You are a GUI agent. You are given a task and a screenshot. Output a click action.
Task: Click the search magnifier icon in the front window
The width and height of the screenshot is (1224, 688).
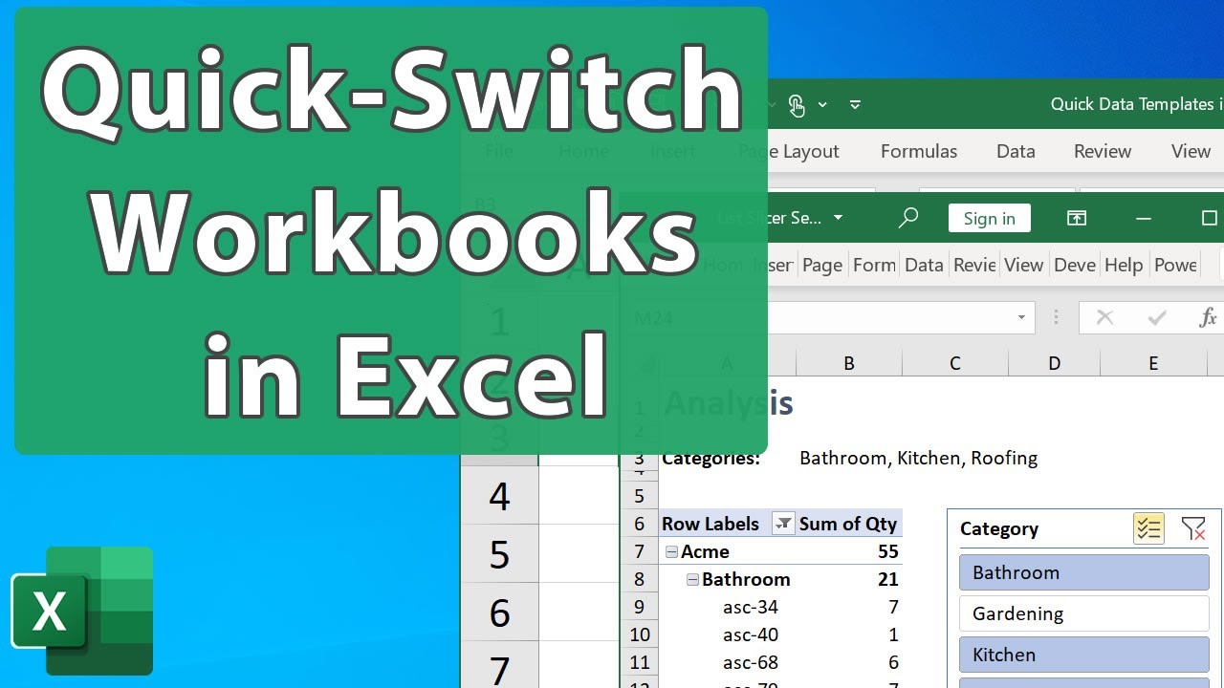pos(908,218)
